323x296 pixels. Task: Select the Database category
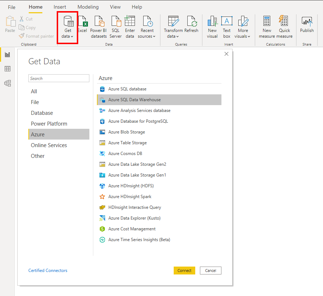point(59,113)
